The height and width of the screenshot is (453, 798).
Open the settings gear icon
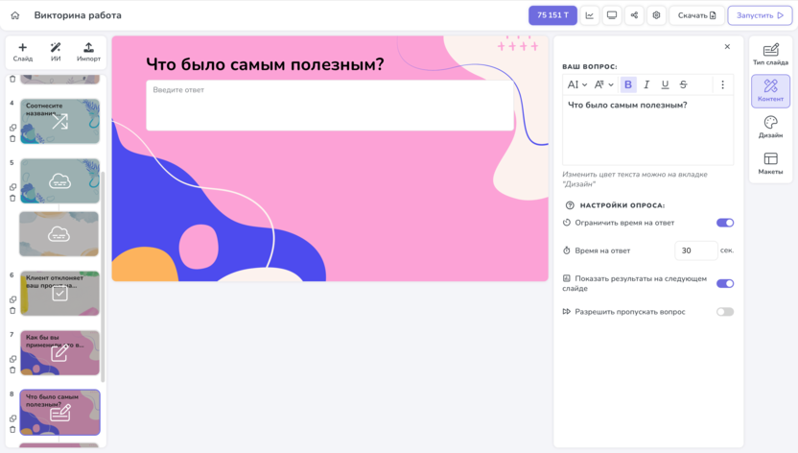656,15
